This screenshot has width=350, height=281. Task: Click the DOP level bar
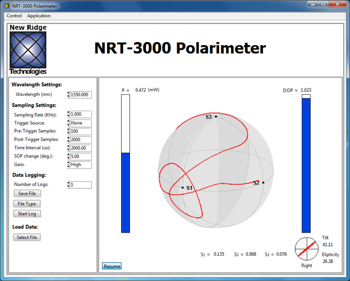(x=306, y=163)
